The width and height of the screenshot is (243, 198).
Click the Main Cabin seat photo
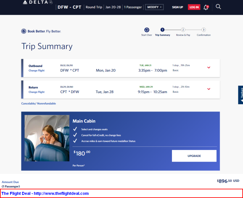(x=47, y=138)
